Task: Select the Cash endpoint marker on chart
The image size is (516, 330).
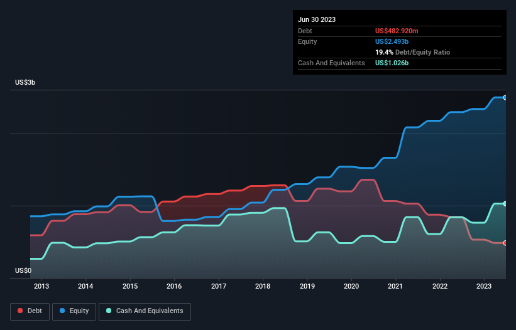Action: pyautogui.click(x=505, y=203)
